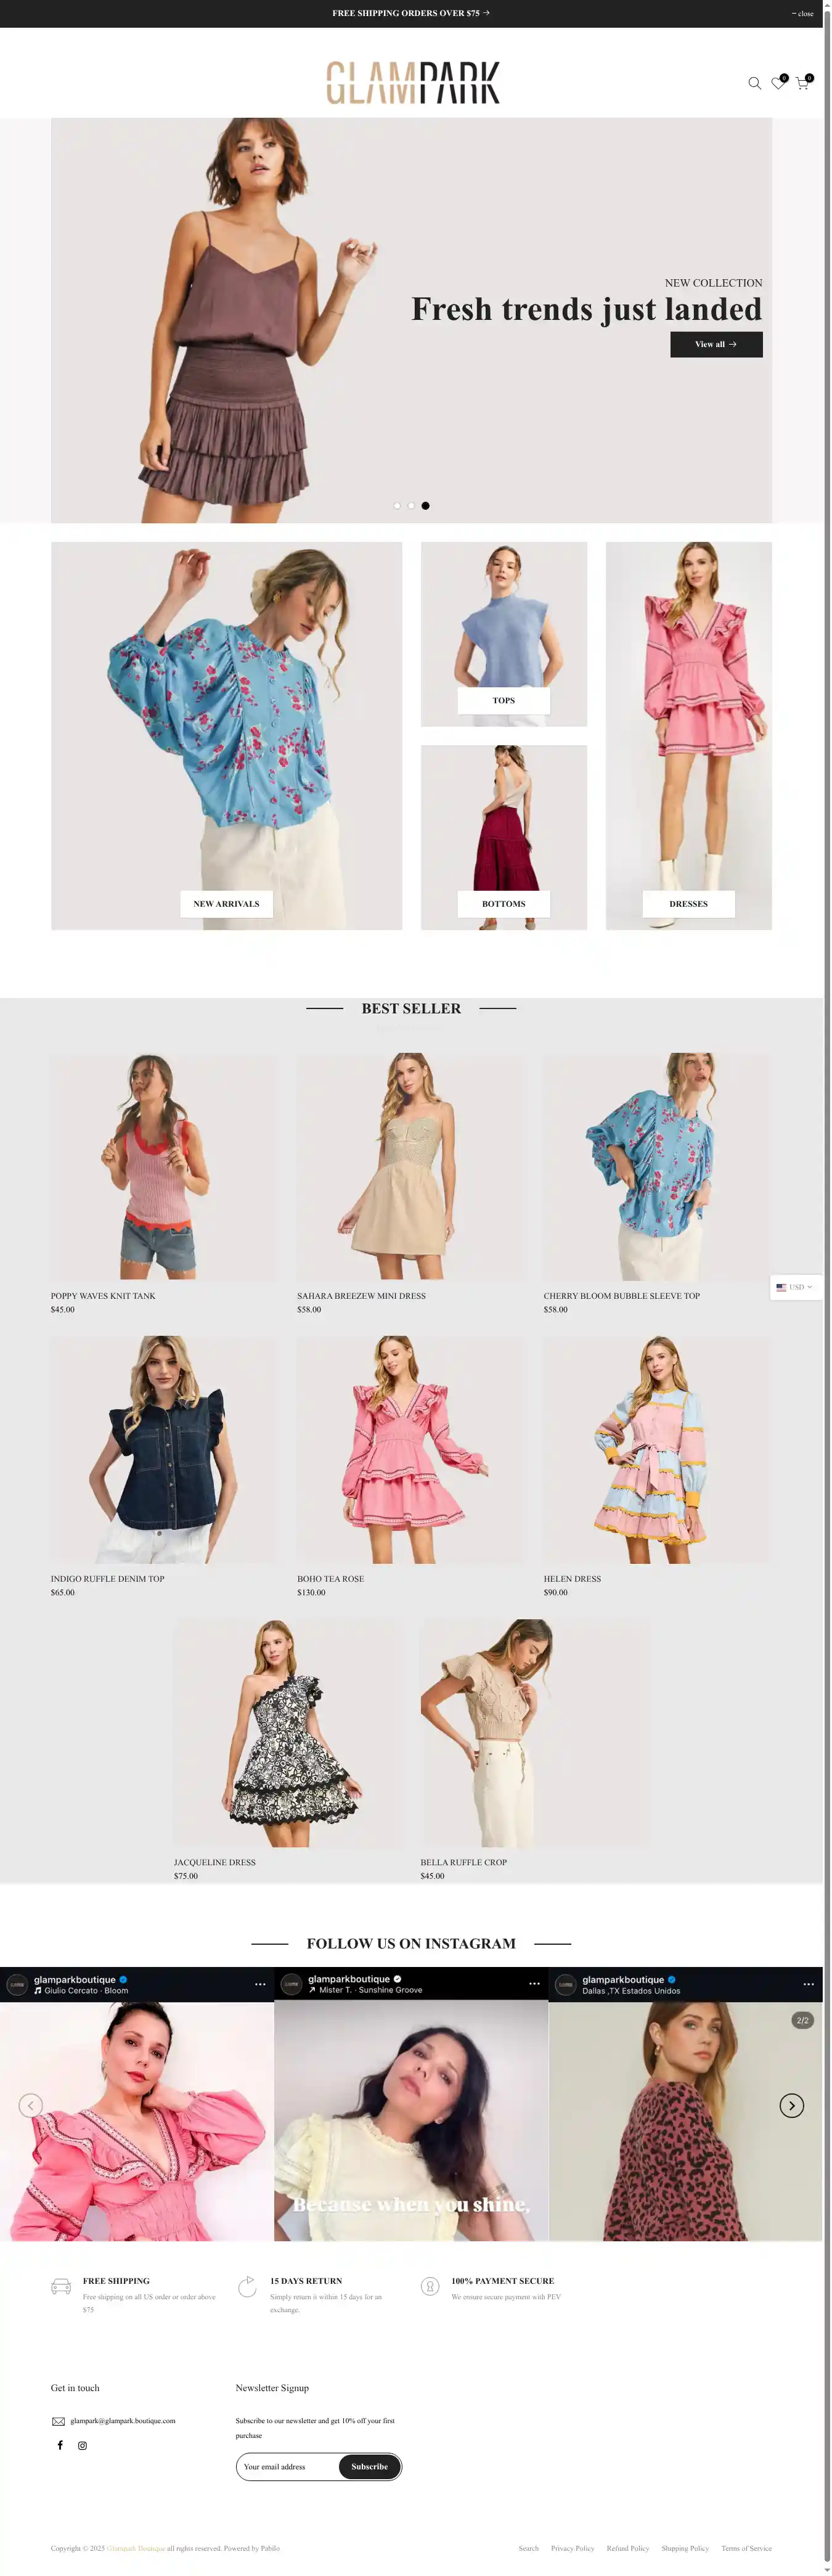832x2576 pixels.
Task: Click the Subscribe newsletter button
Action: tap(369, 2466)
